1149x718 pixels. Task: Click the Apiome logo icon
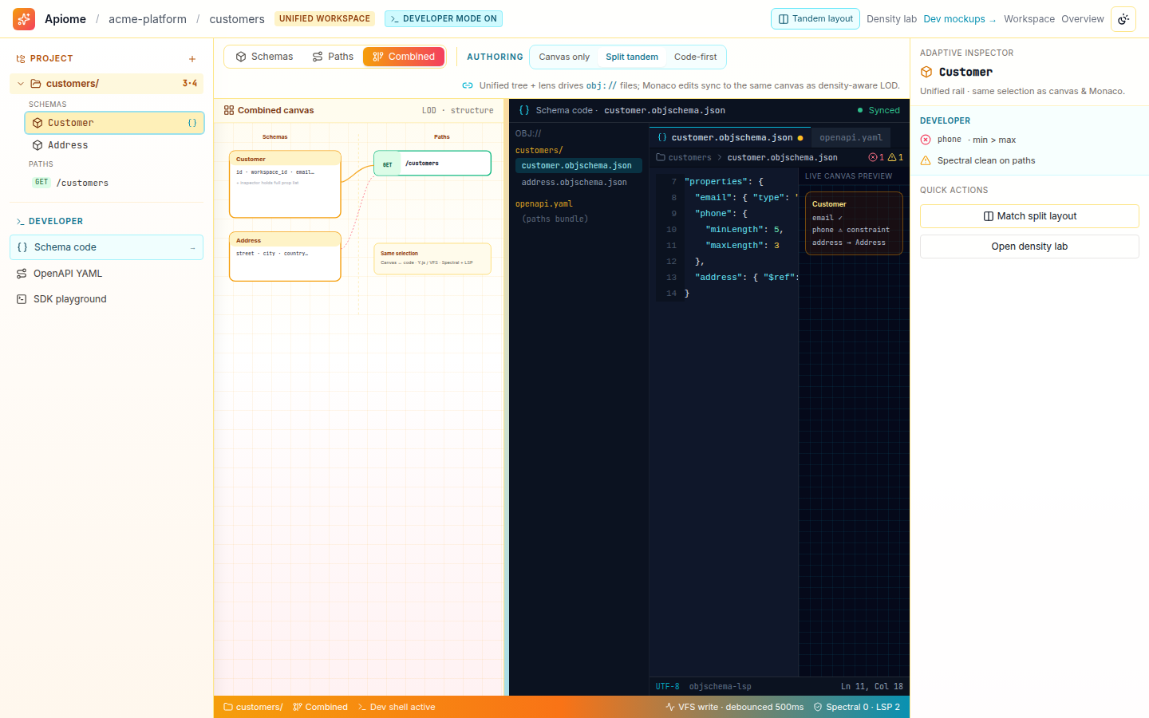pyautogui.click(x=24, y=19)
